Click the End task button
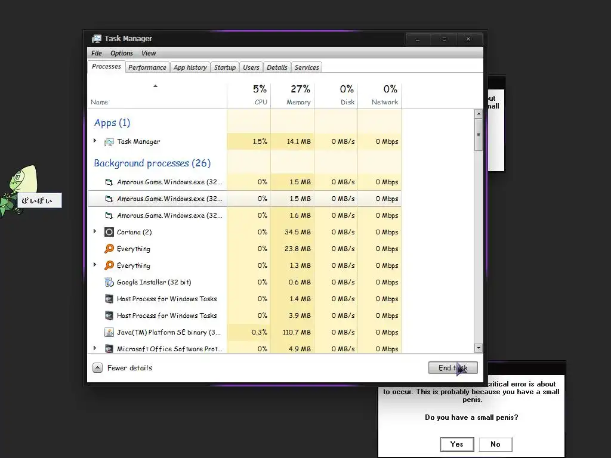 pos(453,367)
